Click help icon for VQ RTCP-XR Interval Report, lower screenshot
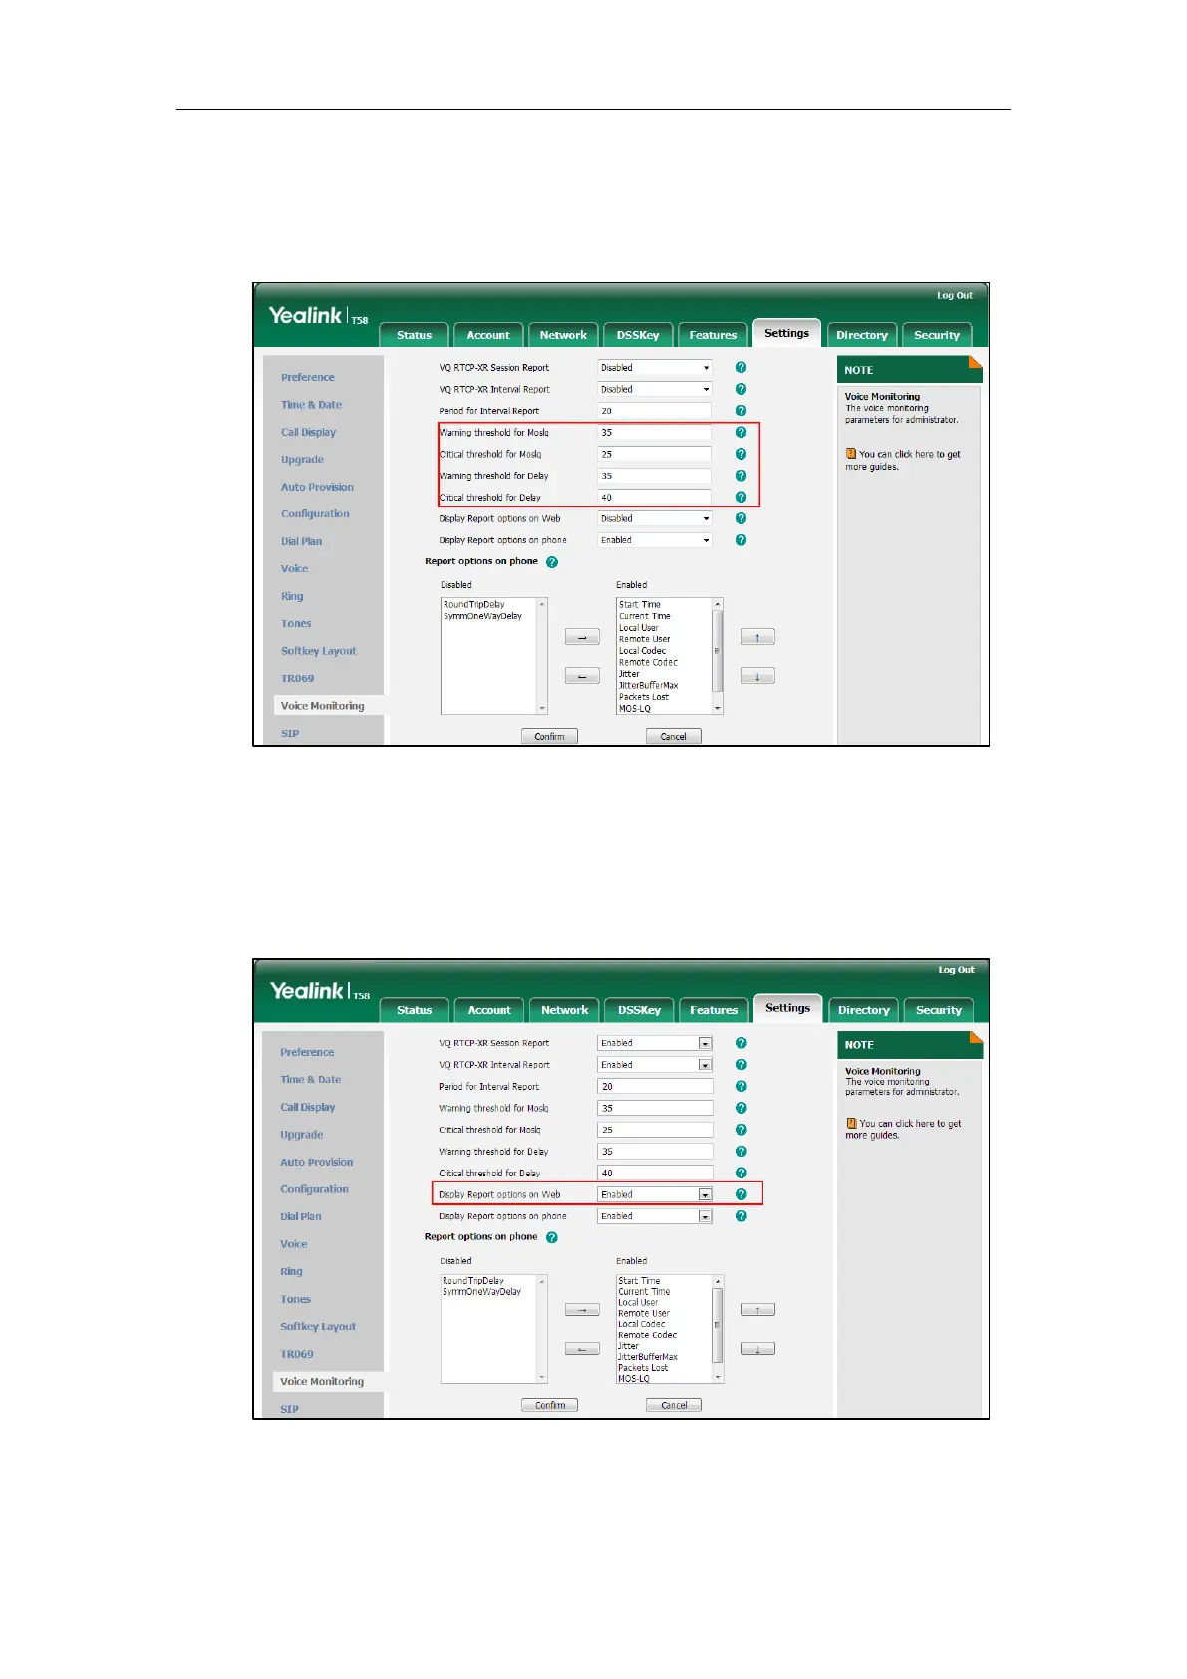Screen dimensions: 1187x1679 (x=741, y=1065)
